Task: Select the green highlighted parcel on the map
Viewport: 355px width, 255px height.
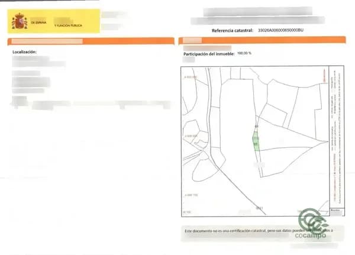Action: click(x=256, y=141)
